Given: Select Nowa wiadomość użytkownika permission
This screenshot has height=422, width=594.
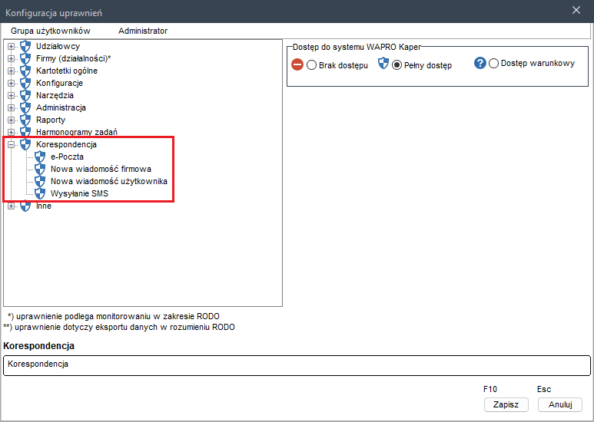Looking at the screenshot, I should point(109,181).
